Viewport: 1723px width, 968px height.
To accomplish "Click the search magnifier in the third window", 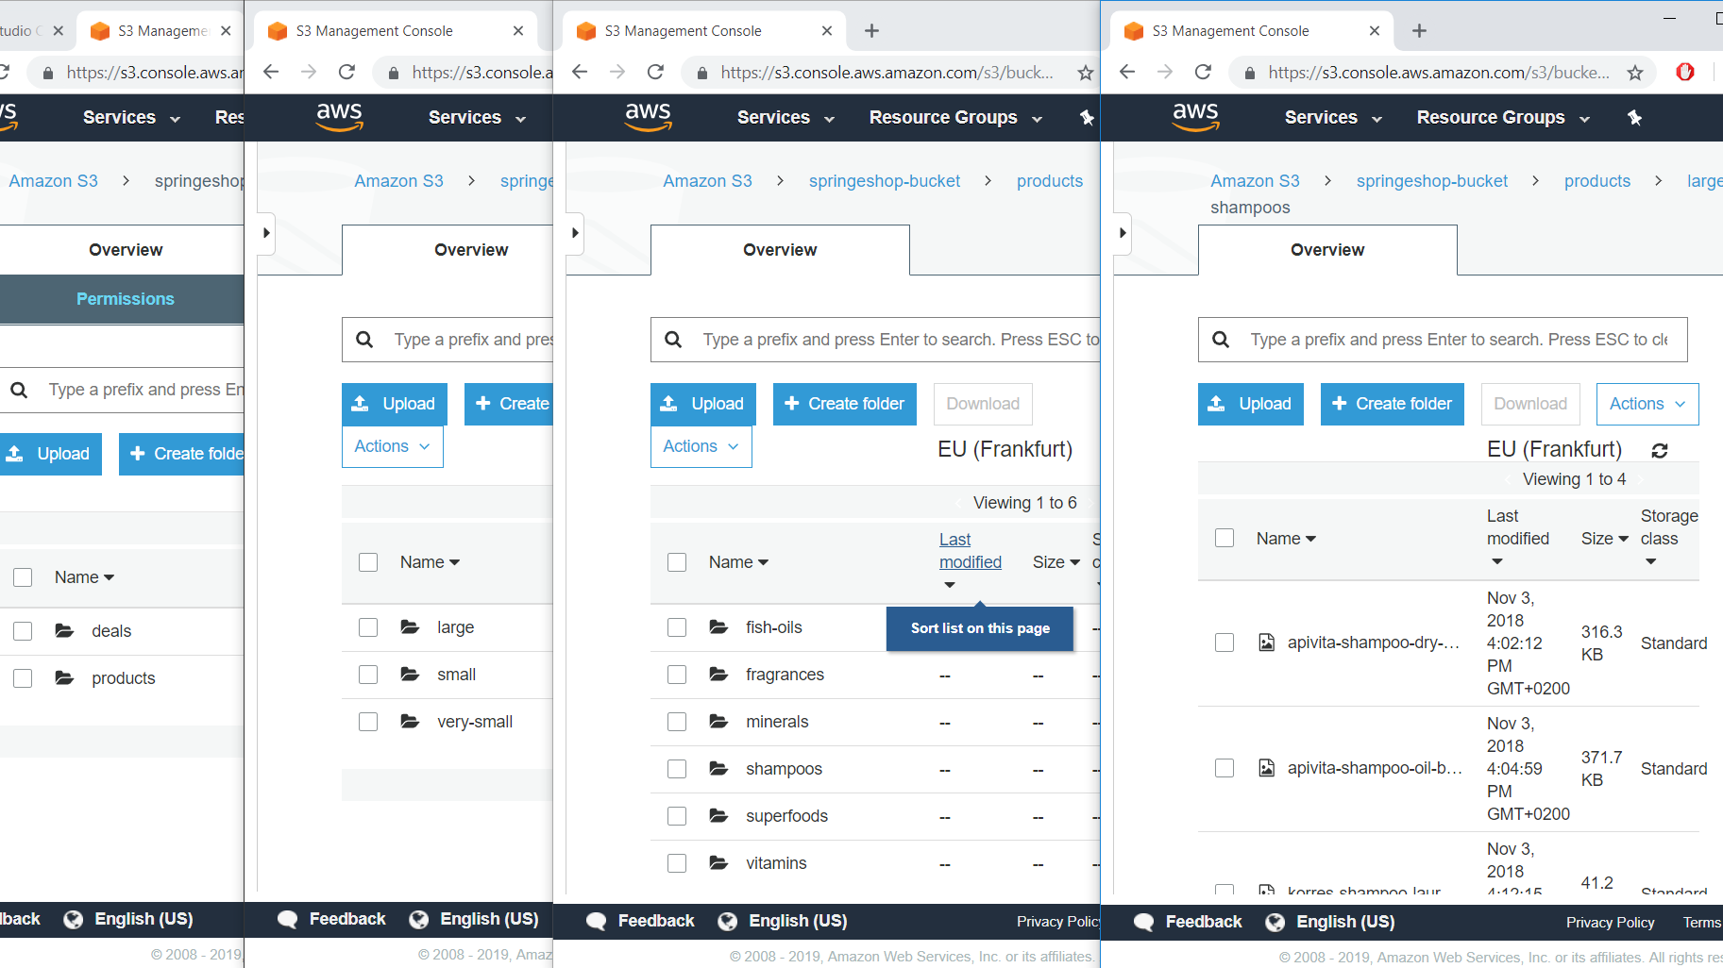I will point(673,340).
